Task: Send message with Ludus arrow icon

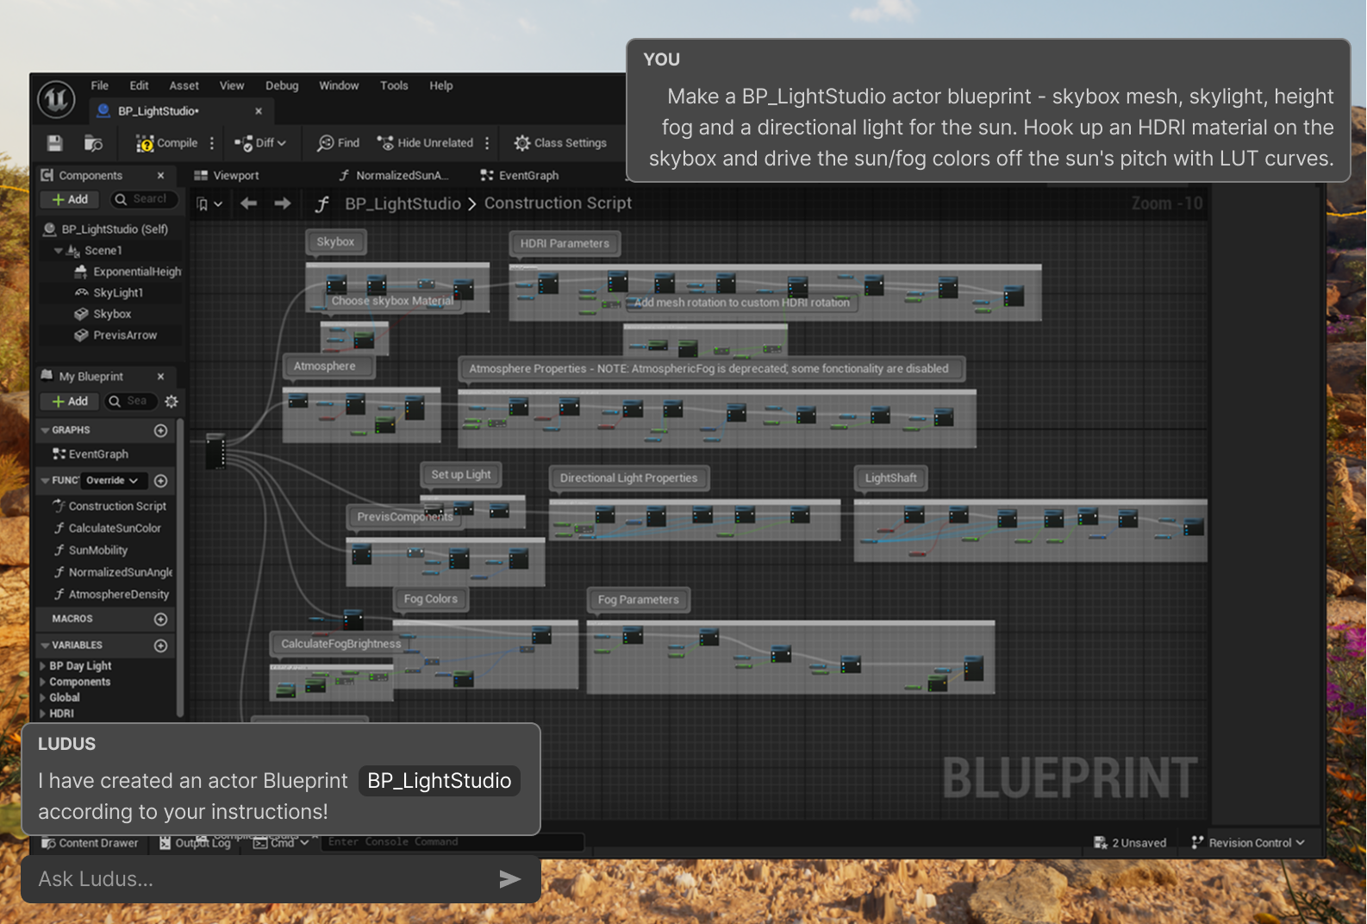Action: tap(510, 879)
